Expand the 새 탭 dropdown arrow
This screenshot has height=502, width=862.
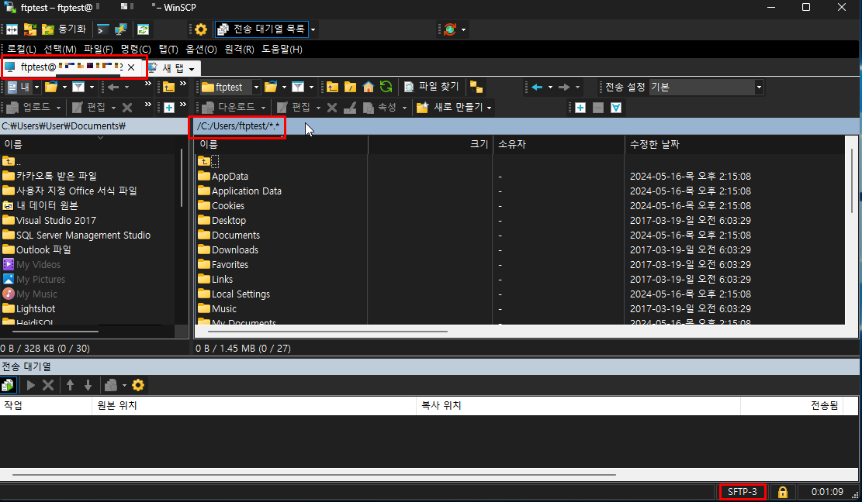[x=192, y=69]
